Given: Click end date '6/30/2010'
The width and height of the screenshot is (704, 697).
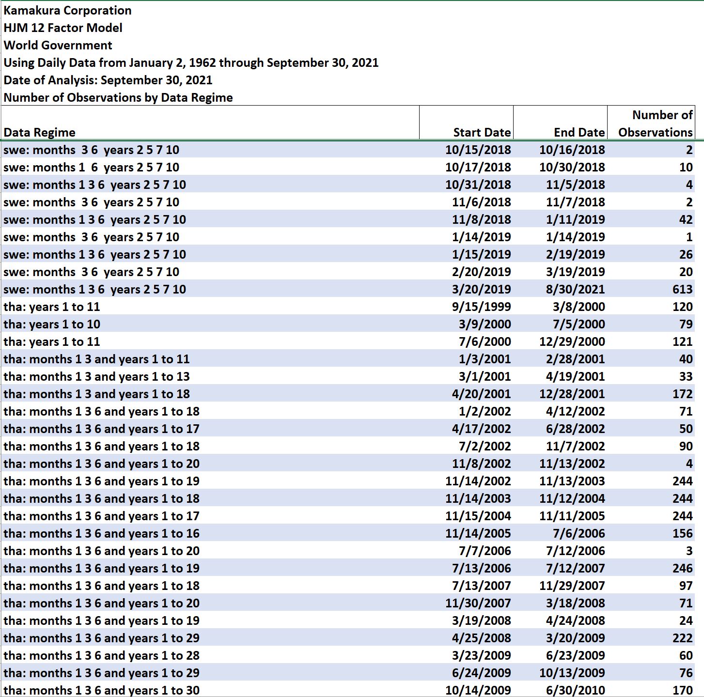Looking at the screenshot, I should 575,691.
